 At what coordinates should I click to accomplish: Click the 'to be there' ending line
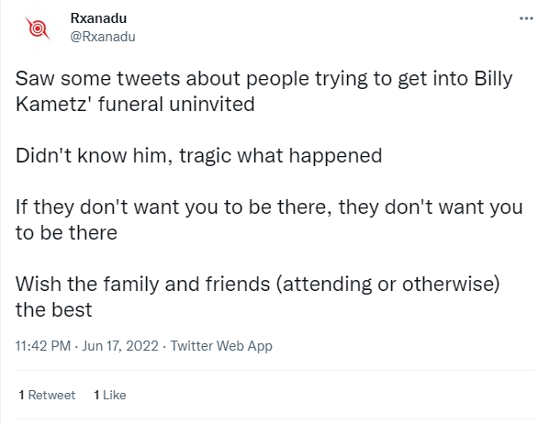[x=66, y=233]
